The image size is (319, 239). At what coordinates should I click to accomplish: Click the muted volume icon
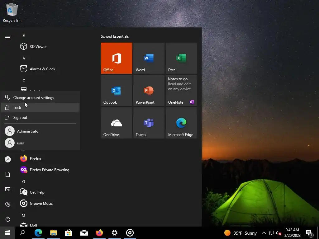click(279, 233)
